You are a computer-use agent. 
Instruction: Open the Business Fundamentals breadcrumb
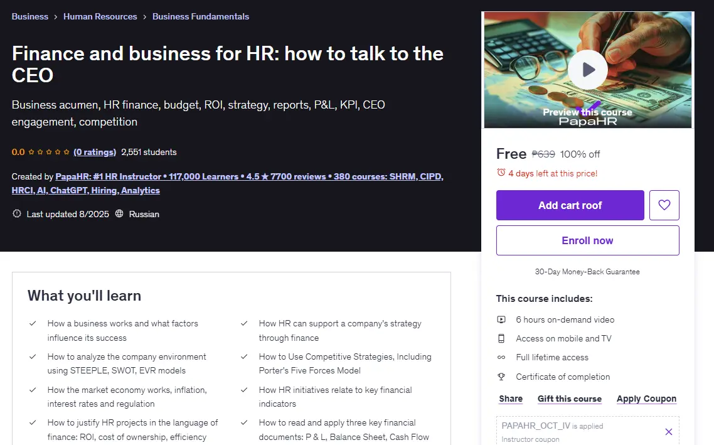pos(201,16)
